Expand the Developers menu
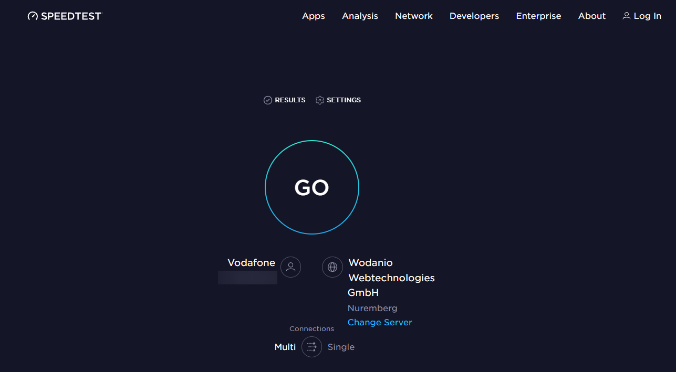The height and width of the screenshot is (372, 676). pyautogui.click(x=474, y=16)
